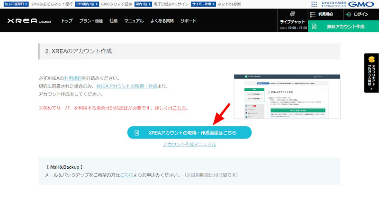Open the よくある質問 page
The width and height of the screenshot is (379, 198).
(162, 21)
